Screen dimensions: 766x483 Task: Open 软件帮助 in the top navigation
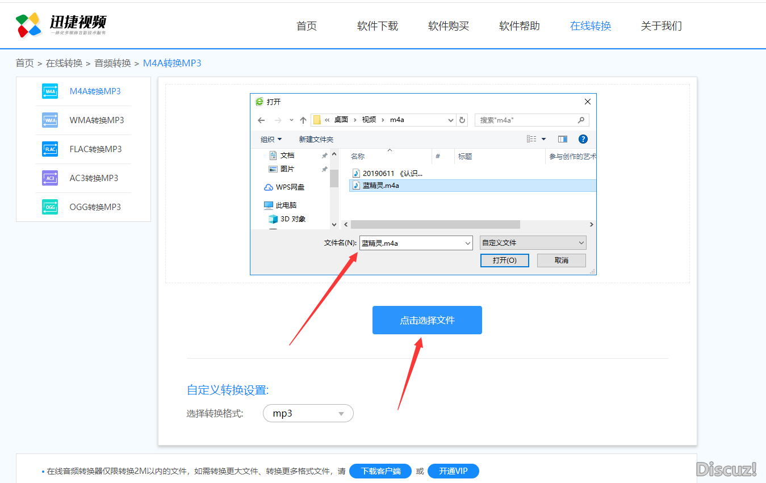(x=520, y=26)
